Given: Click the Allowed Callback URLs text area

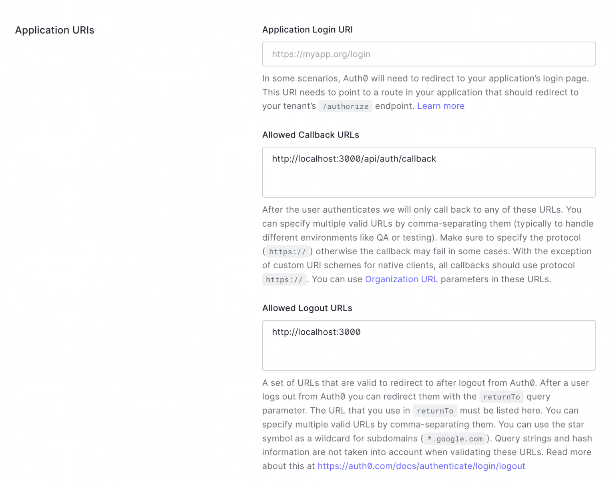Looking at the screenshot, I should [x=428, y=172].
